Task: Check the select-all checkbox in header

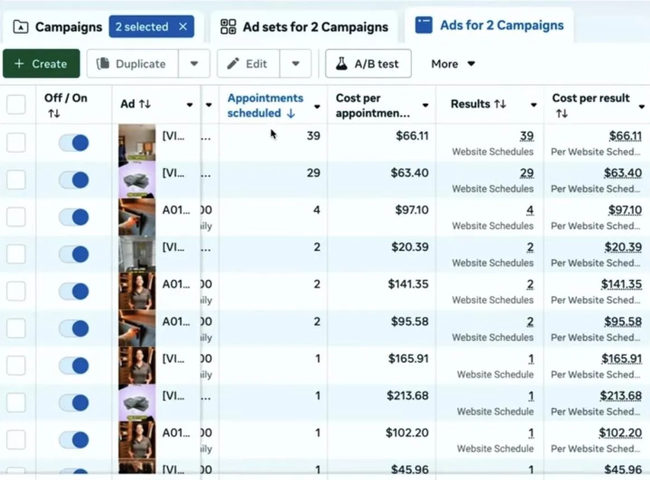Action: click(16, 105)
